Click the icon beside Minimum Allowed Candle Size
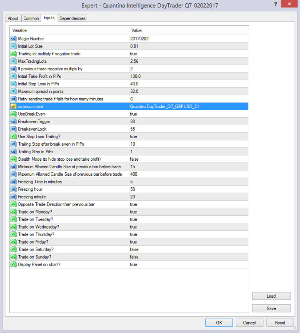The image size is (300, 333). (13, 167)
